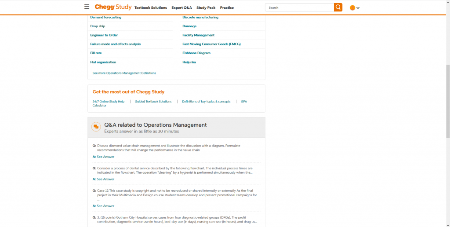Expand See more Operations Management Definitions
Viewport: 450px width, 227px height.
pyautogui.click(x=124, y=73)
